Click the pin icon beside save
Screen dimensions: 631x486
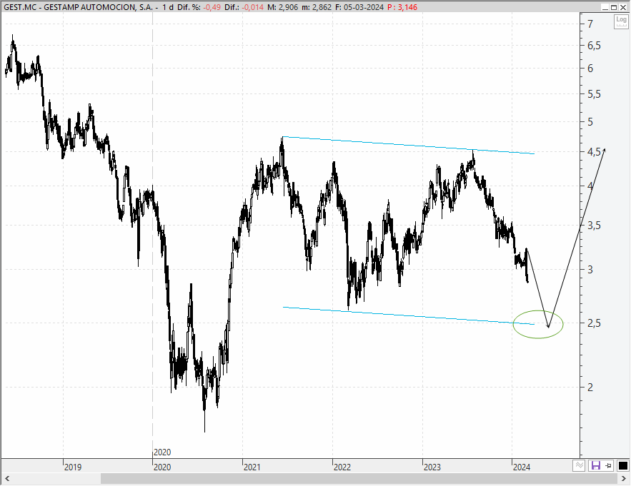pyautogui.click(x=608, y=465)
